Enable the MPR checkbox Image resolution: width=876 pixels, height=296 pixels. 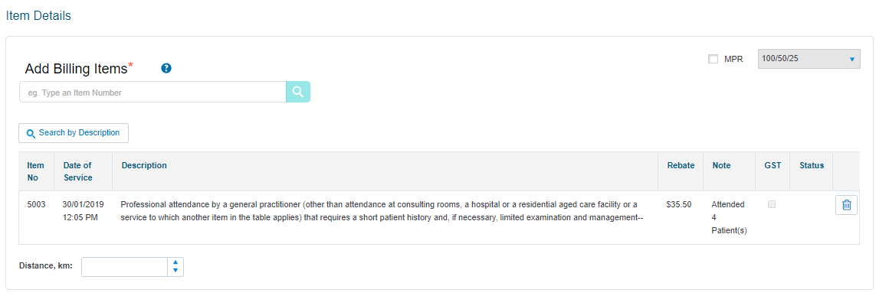[713, 59]
